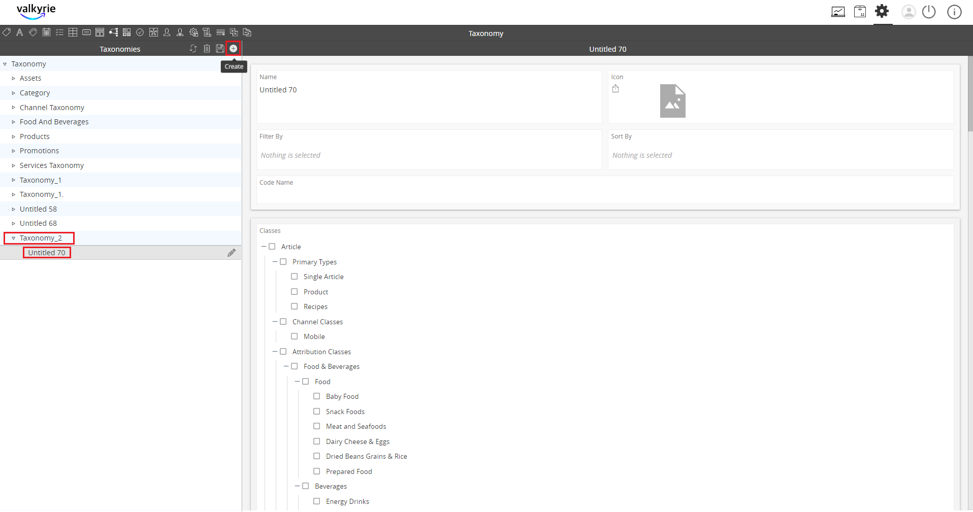Collapse the Attribution Classes branch
Image resolution: width=973 pixels, height=512 pixels.
(275, 352)
